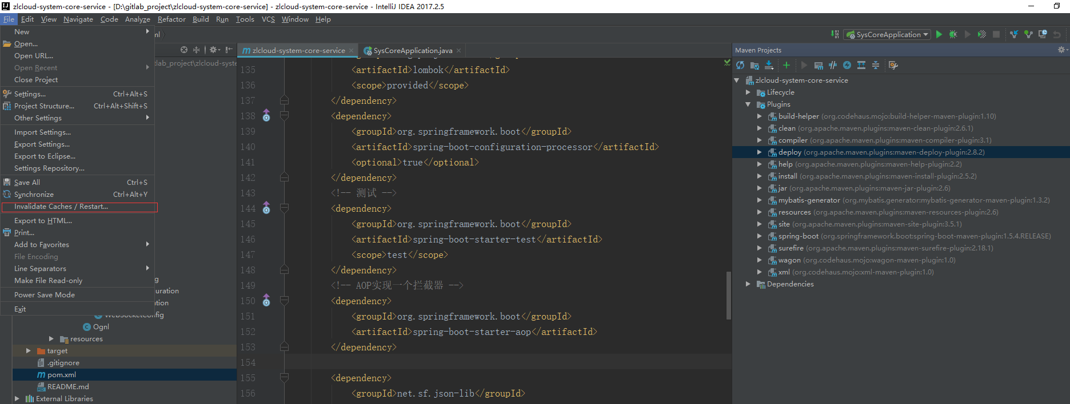The height and width of the screenshot is (404, 1070).
Task: Open SysCoreApplication run configuration dropdown
Action: coord(887,34)
